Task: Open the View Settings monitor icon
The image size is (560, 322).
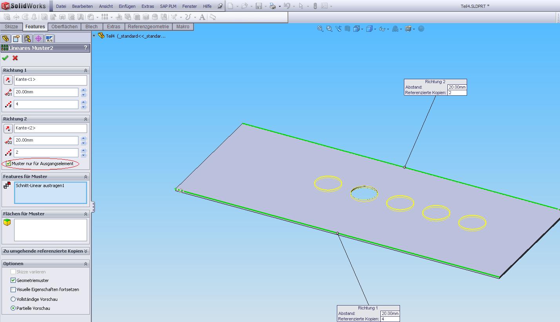Action: point(408,29)
